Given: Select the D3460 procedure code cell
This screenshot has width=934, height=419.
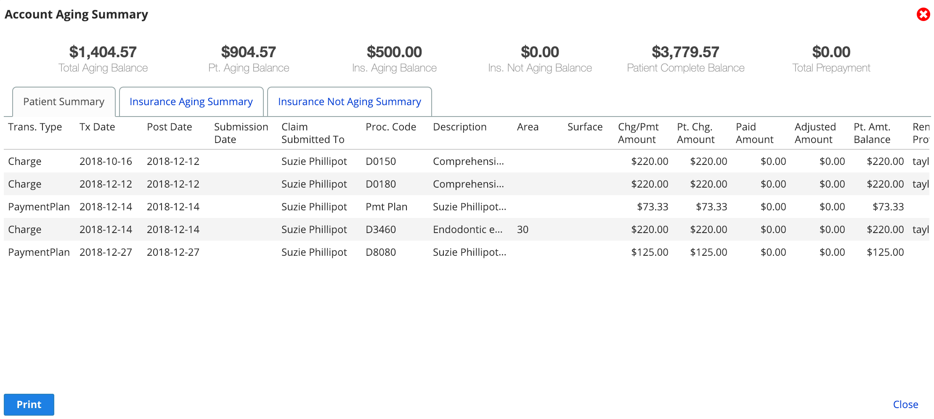Looking at the screenshot, I should coord(381,230).
